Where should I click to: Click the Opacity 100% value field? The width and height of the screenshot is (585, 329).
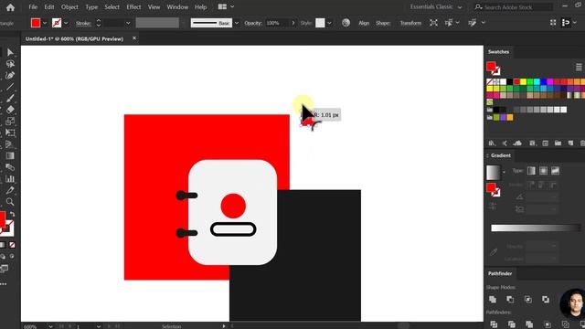click(277, 23)
